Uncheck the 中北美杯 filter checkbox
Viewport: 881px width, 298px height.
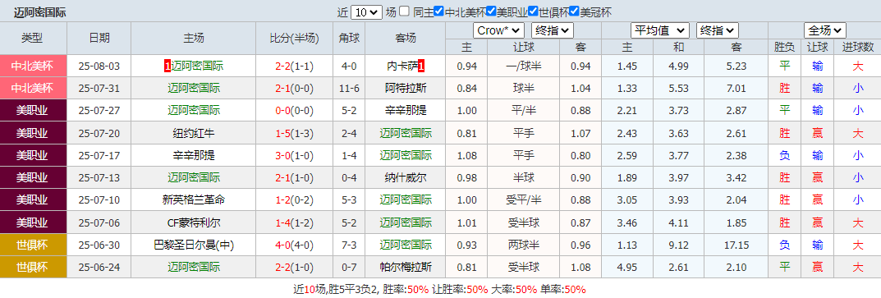(x=439, y=11)
